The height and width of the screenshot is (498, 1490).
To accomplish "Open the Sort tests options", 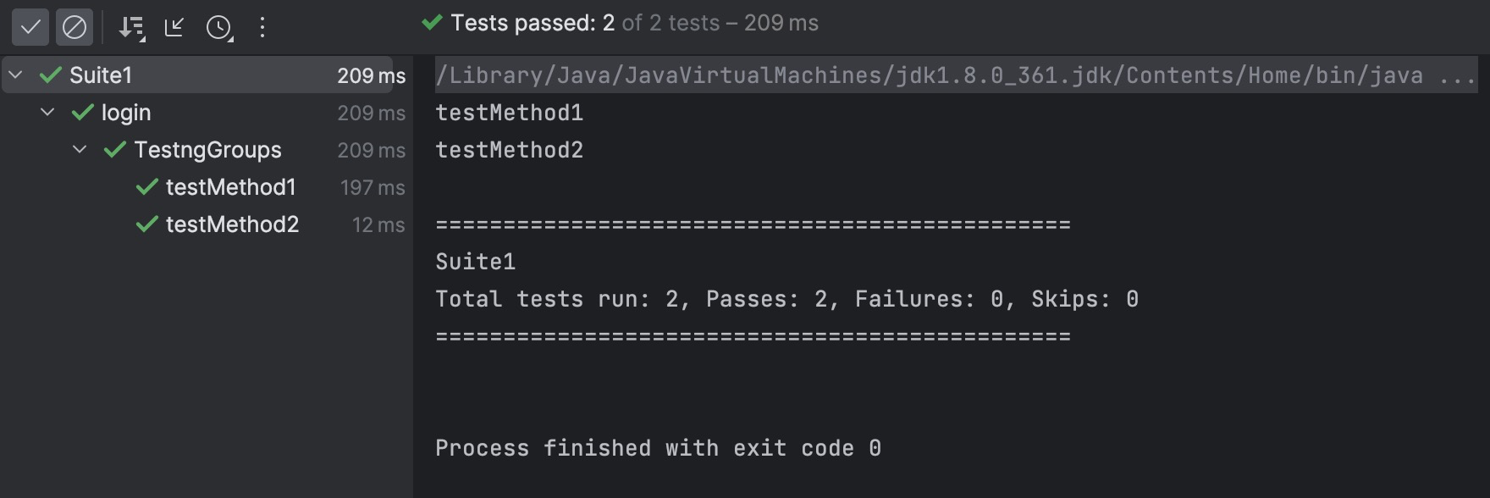I will point(131,27).
